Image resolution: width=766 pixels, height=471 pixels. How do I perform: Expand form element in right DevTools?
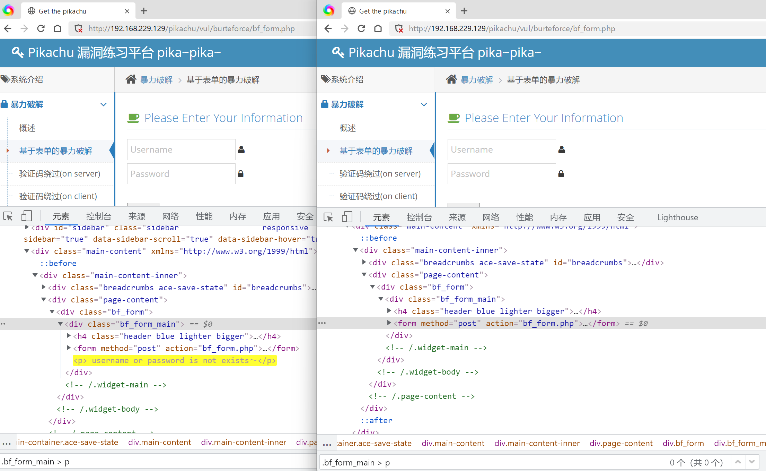(389, 323)
